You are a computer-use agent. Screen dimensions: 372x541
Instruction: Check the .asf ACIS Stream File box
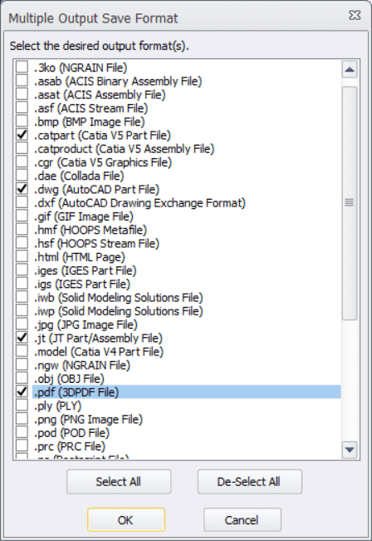[x=22, y=107]
